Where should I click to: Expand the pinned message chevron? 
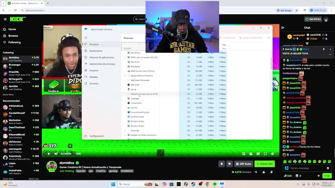click(x=330, y=55)
